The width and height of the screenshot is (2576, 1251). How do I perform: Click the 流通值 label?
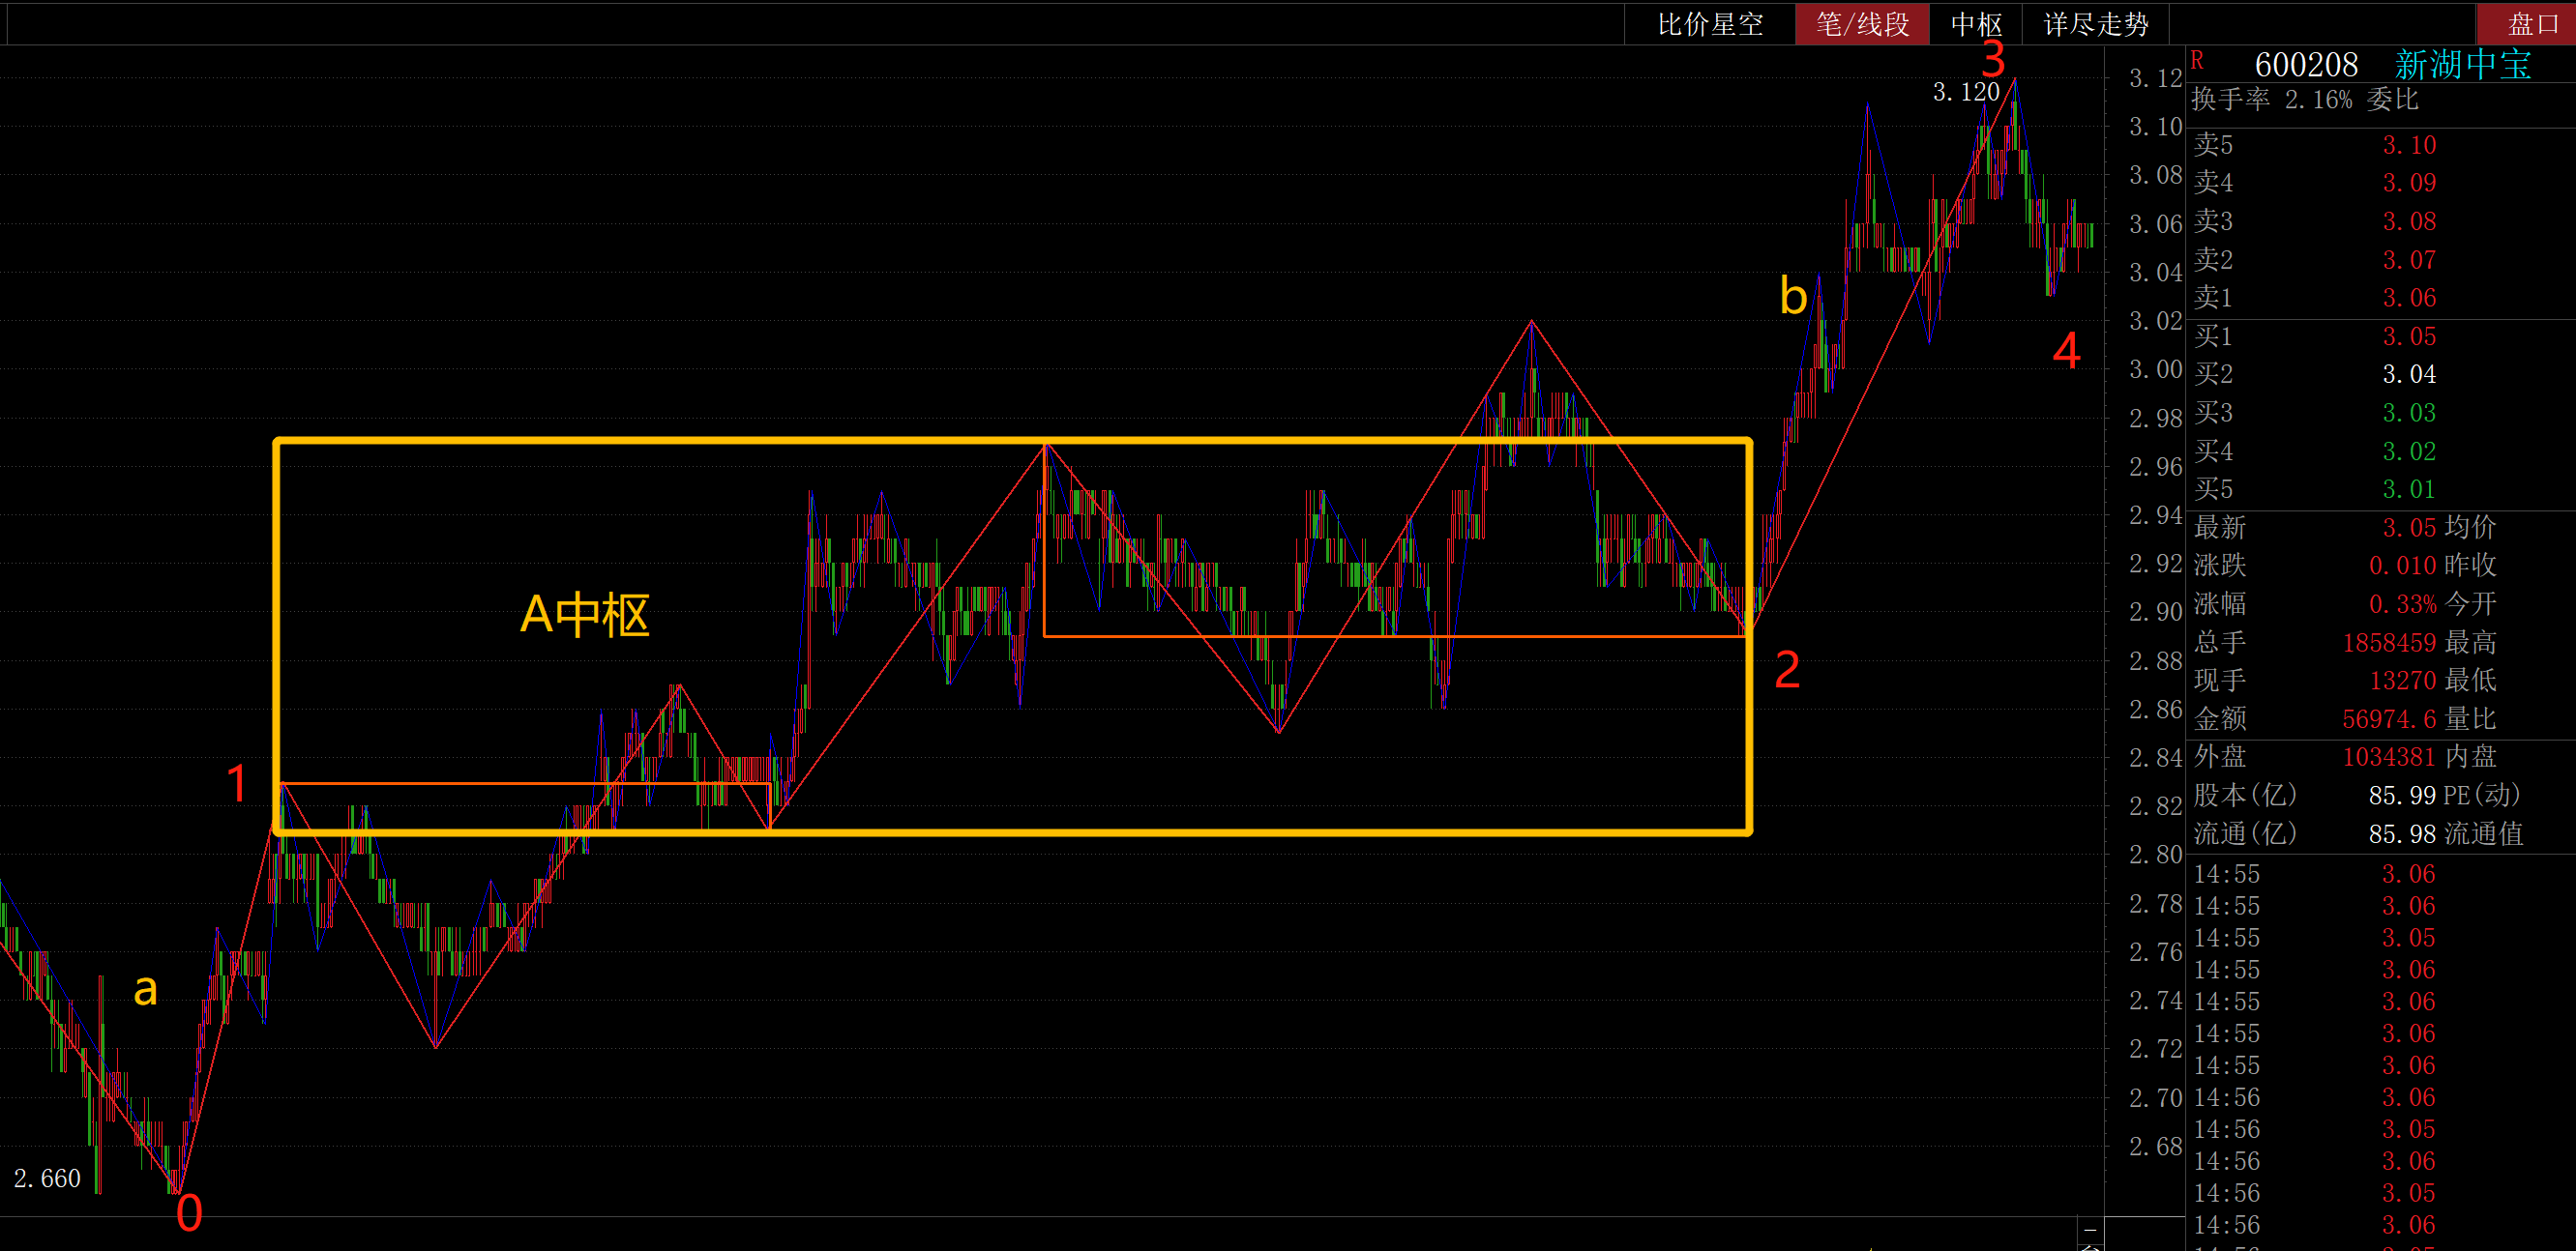[x=2484, y=834]
